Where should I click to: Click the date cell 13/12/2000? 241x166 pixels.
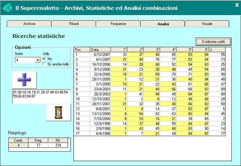tap(101, 114)
